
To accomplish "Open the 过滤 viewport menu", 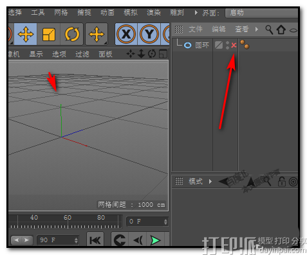I will click(x=82, y=54).
